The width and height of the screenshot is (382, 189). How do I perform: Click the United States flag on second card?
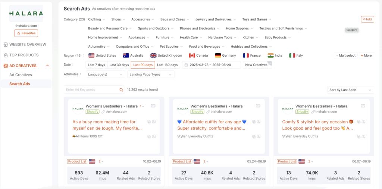coord(197,161)
